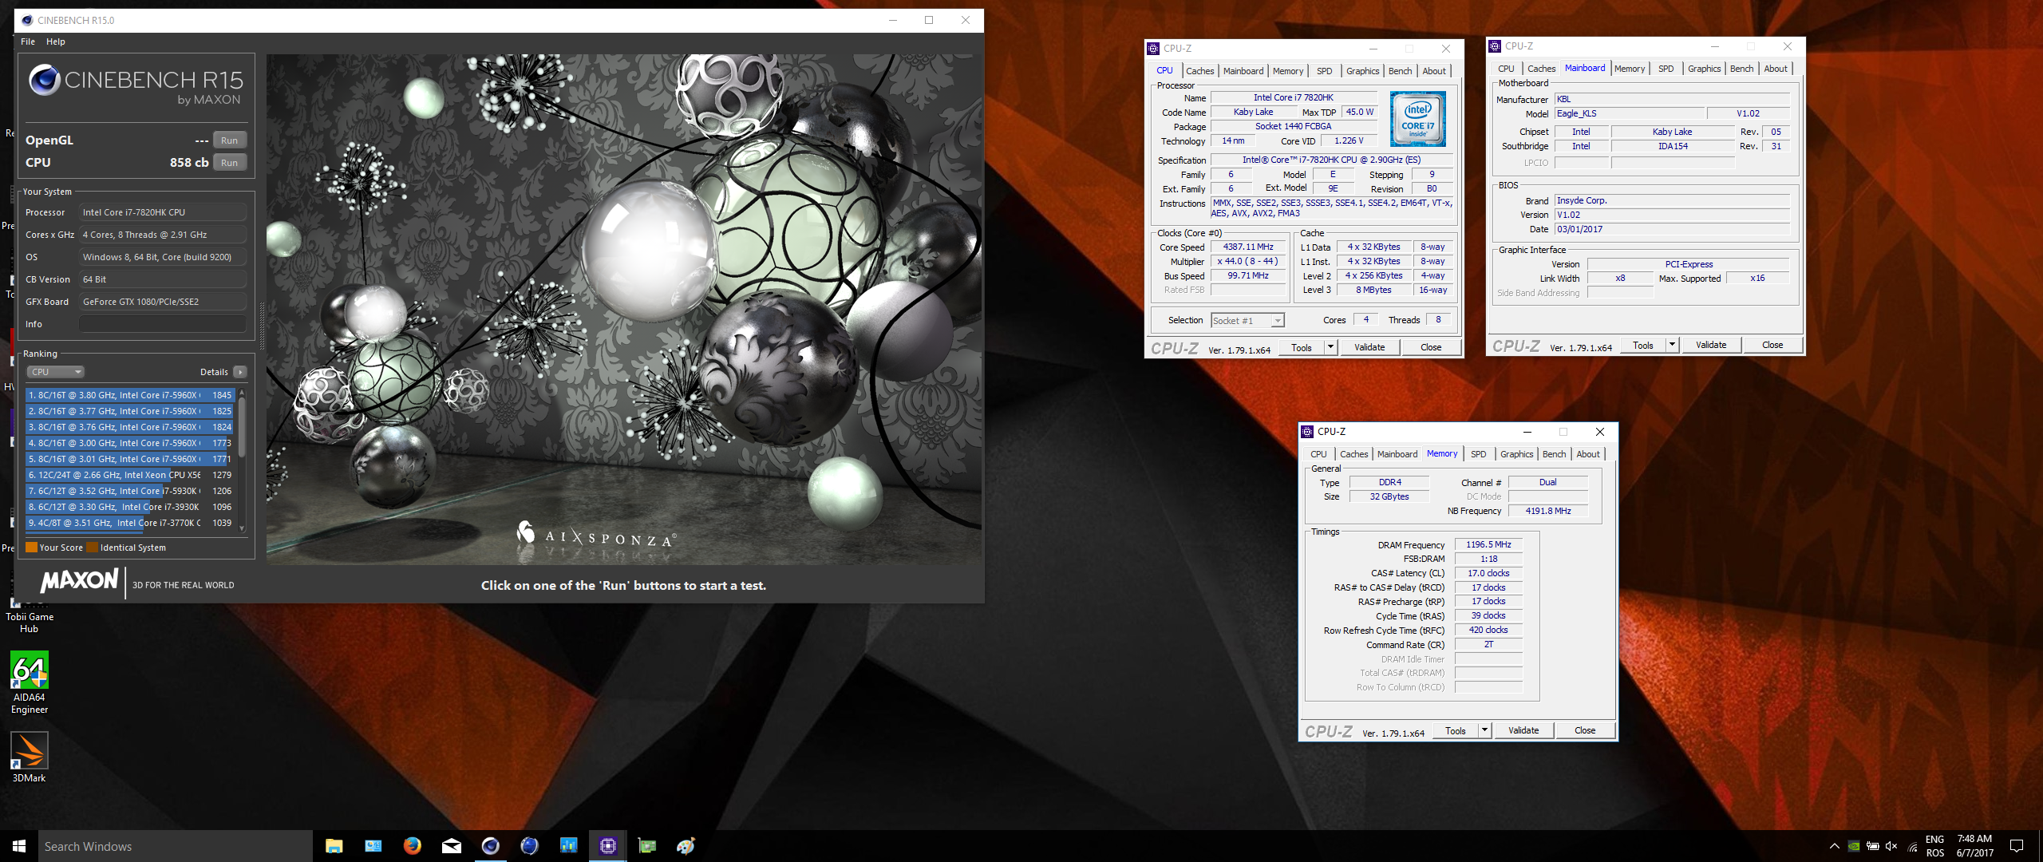Open the blue bar-chart taskbar icon
The width and height of the screenshot is (2043, 862).
click(569, 846)
